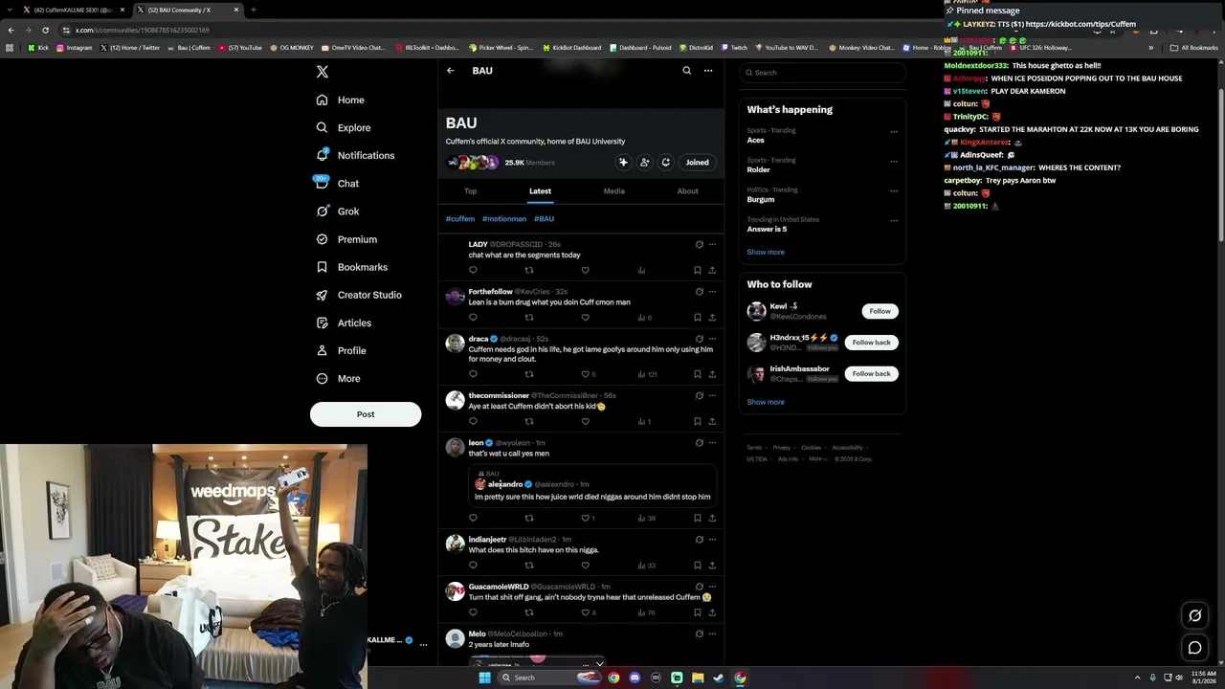Repost Forthefollow's post about Lean
The height and width of the screenshot is (689, 1225).
click(x=529, y=318)
